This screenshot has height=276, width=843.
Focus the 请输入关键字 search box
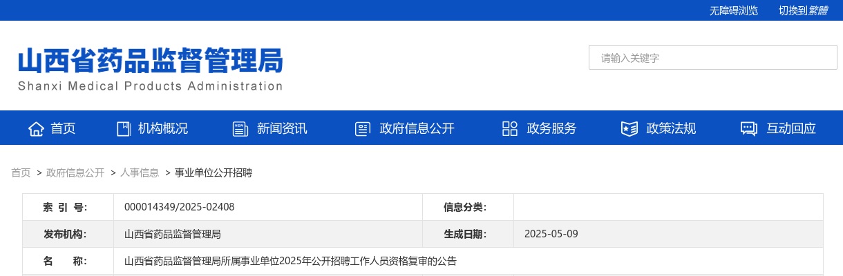[712, 58]
